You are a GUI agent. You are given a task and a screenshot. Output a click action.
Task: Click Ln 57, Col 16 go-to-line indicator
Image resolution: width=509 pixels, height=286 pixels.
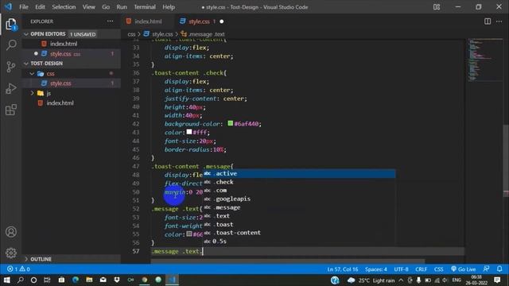click(x=343, y=269)
